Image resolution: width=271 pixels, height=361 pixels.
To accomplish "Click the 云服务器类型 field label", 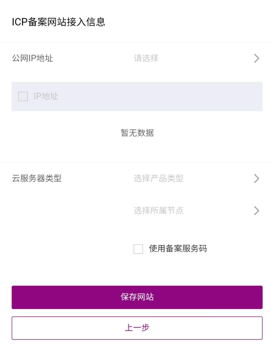I will [x=37, y=178].
